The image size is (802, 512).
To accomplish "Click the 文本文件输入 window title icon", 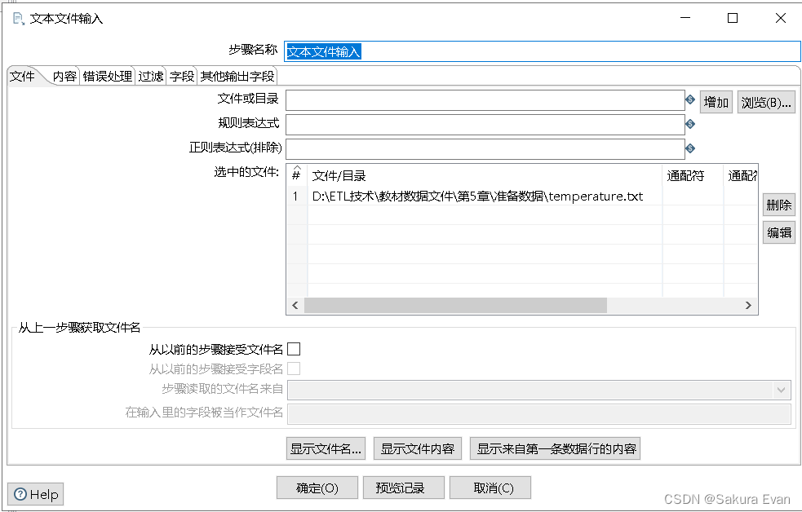I will [19, 19].
